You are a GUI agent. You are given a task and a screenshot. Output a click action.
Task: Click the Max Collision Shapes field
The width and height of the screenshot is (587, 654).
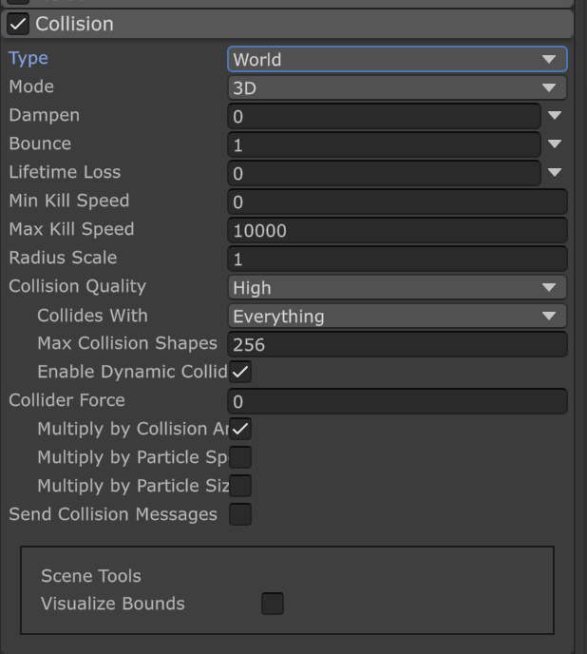(397, 344)
